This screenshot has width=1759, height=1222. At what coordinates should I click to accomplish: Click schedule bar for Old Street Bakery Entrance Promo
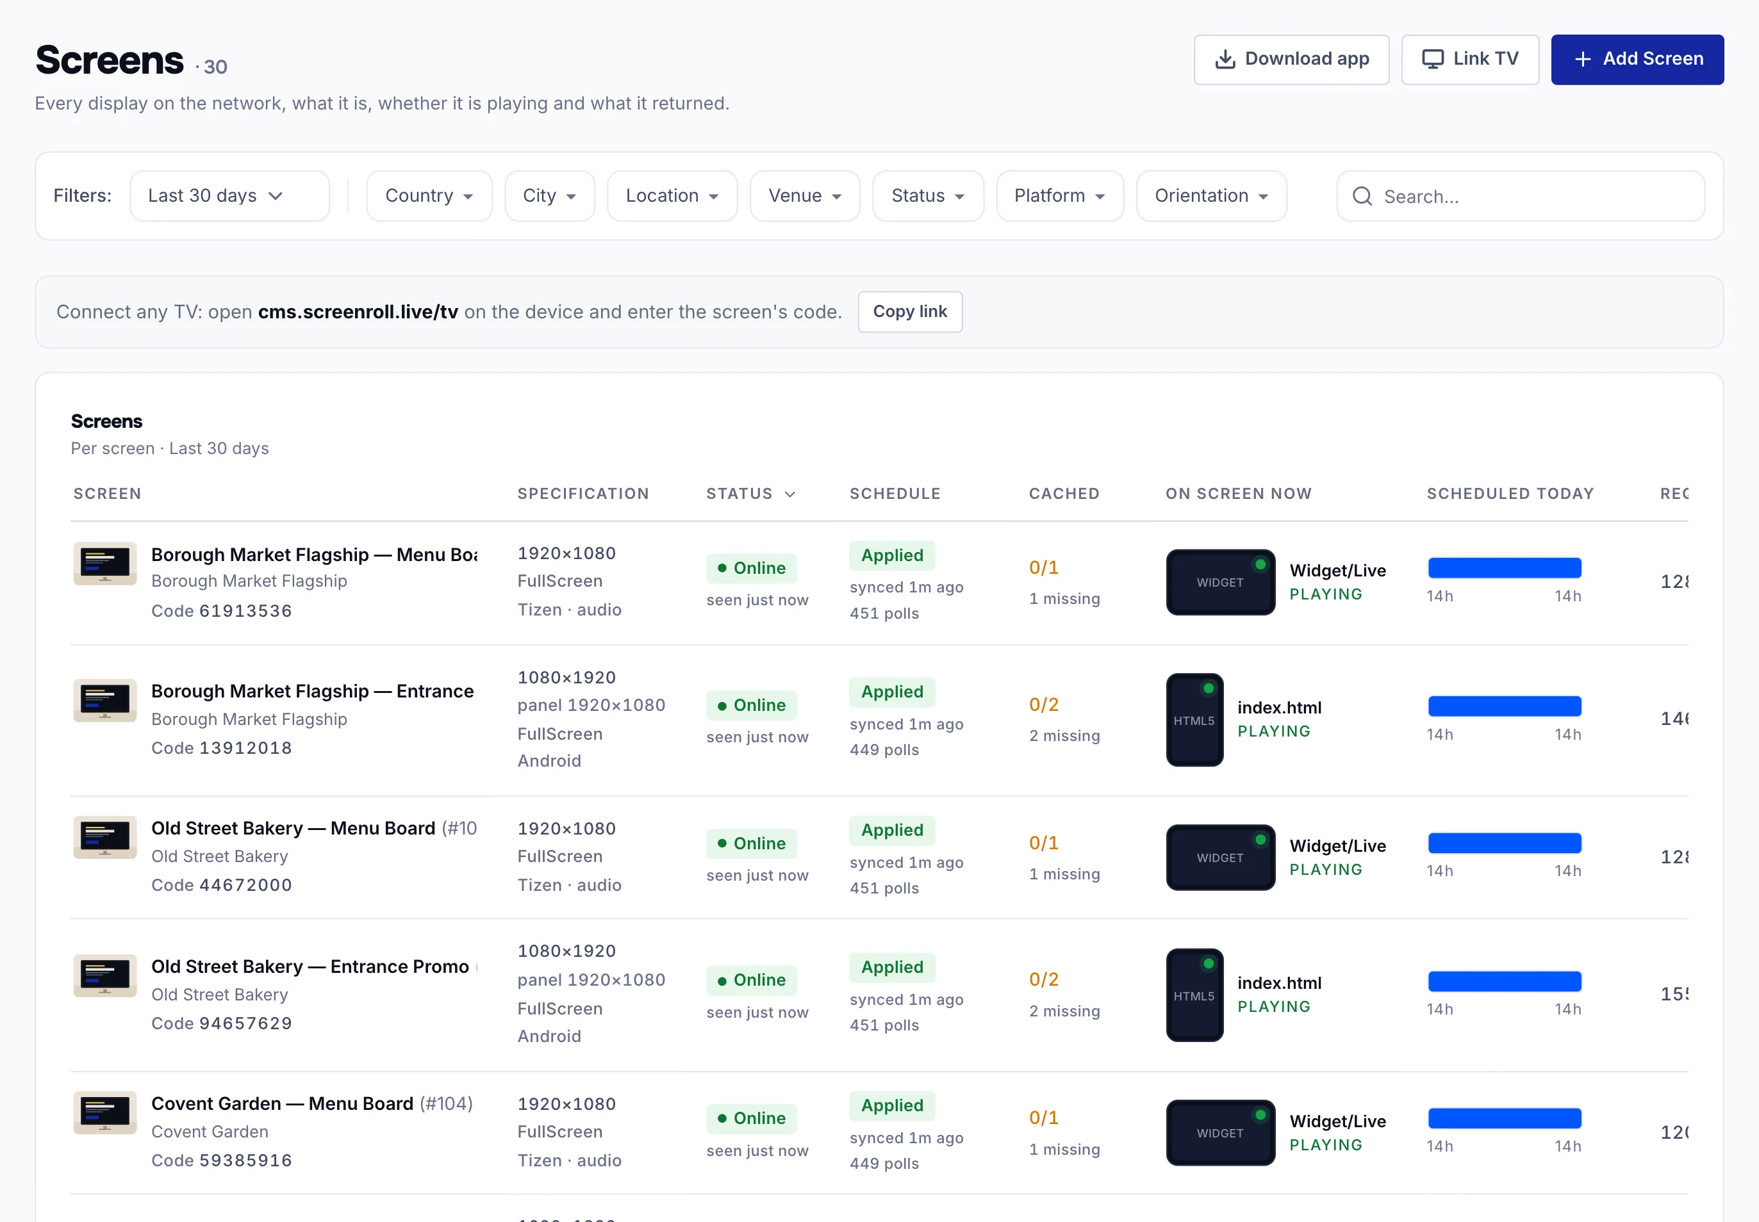1504,982
